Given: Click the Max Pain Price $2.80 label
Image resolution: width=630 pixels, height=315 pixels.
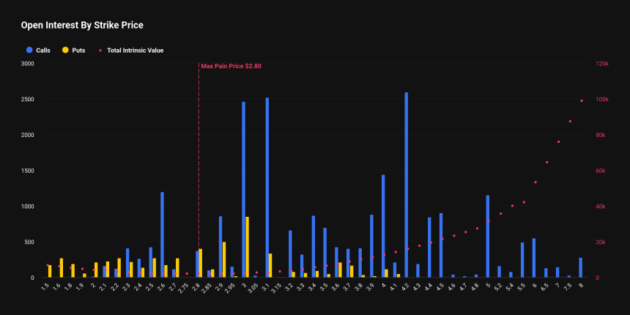Looking at the screenshot, I should (x=231, y=67).
